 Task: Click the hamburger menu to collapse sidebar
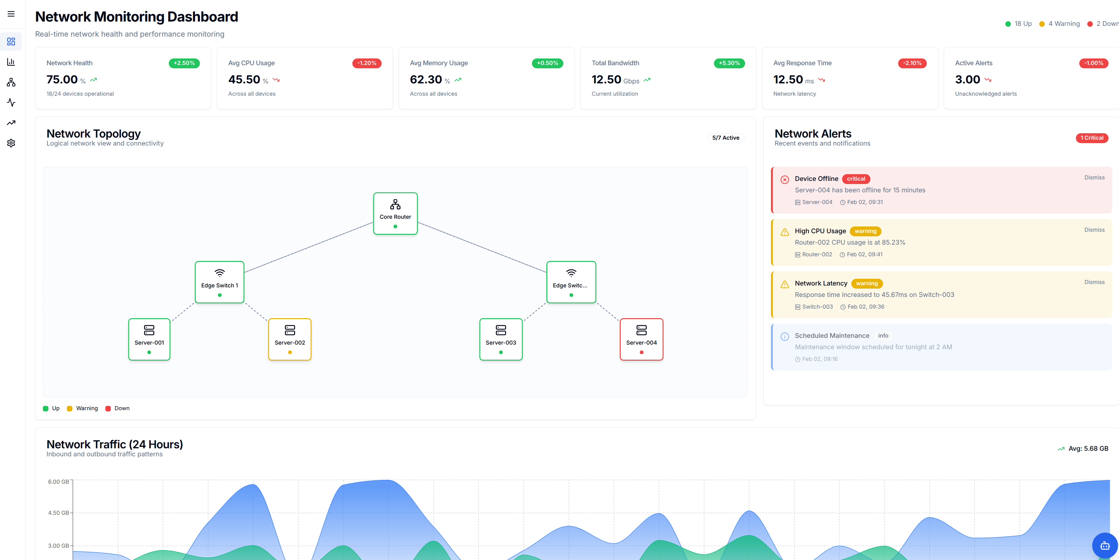click(11, 14)
